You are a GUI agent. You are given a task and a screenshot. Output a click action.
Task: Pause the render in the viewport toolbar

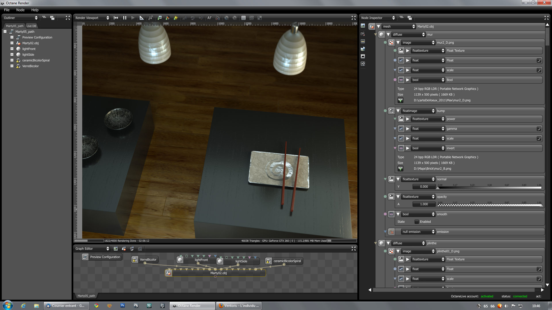coord(125,18)
